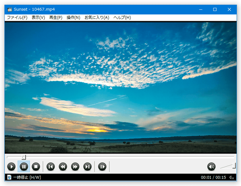The width and height of the screenshot is (241, 186).
Task: Expand the お気に入り(A) menu
Action: (x=97, y=18)
